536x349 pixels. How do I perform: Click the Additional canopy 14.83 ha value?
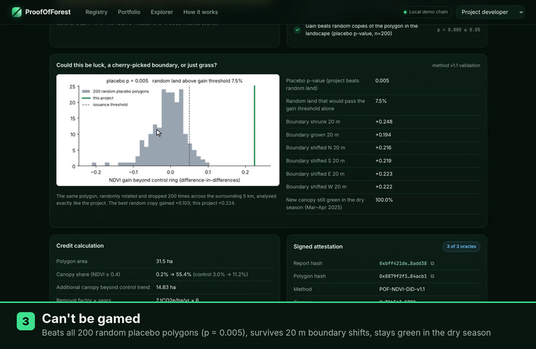click(x=166, y=287)
